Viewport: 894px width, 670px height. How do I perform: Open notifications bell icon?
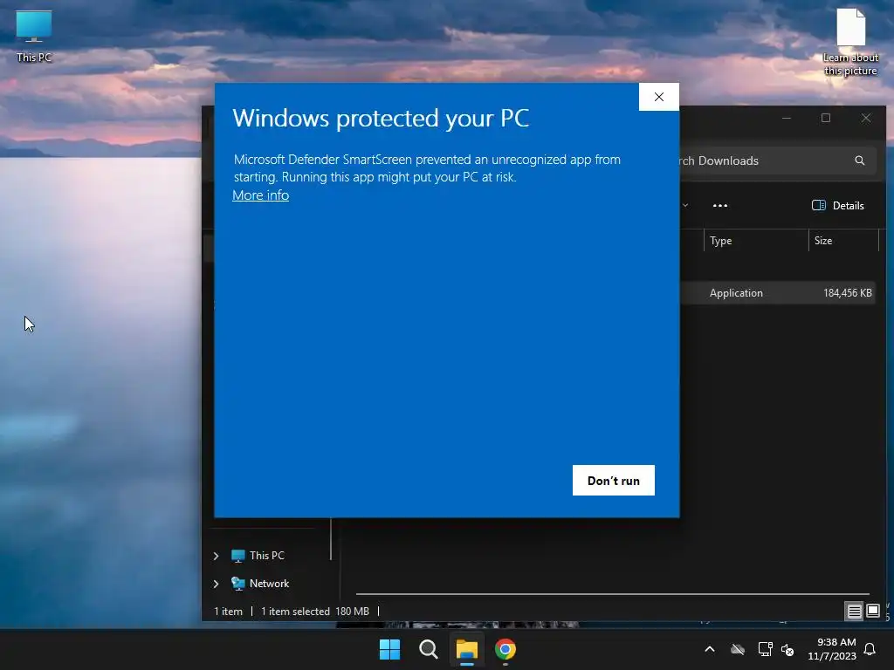870,649
